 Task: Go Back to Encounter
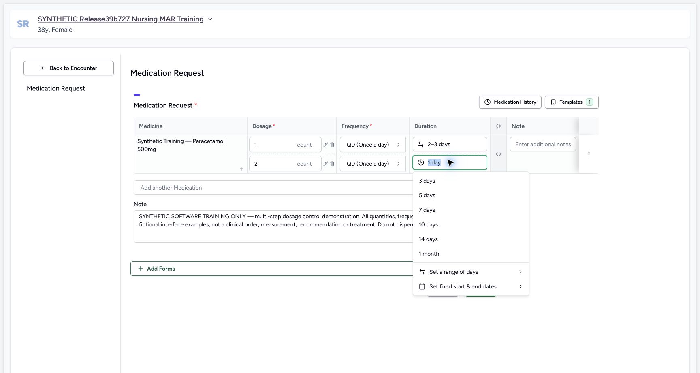(x=68, y=68)
